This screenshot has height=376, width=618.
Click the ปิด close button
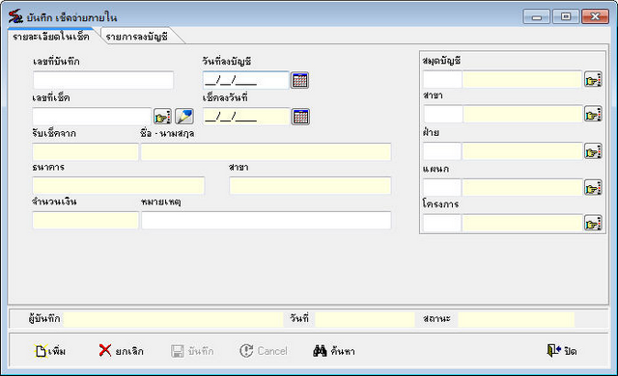[x=562, y=351]
